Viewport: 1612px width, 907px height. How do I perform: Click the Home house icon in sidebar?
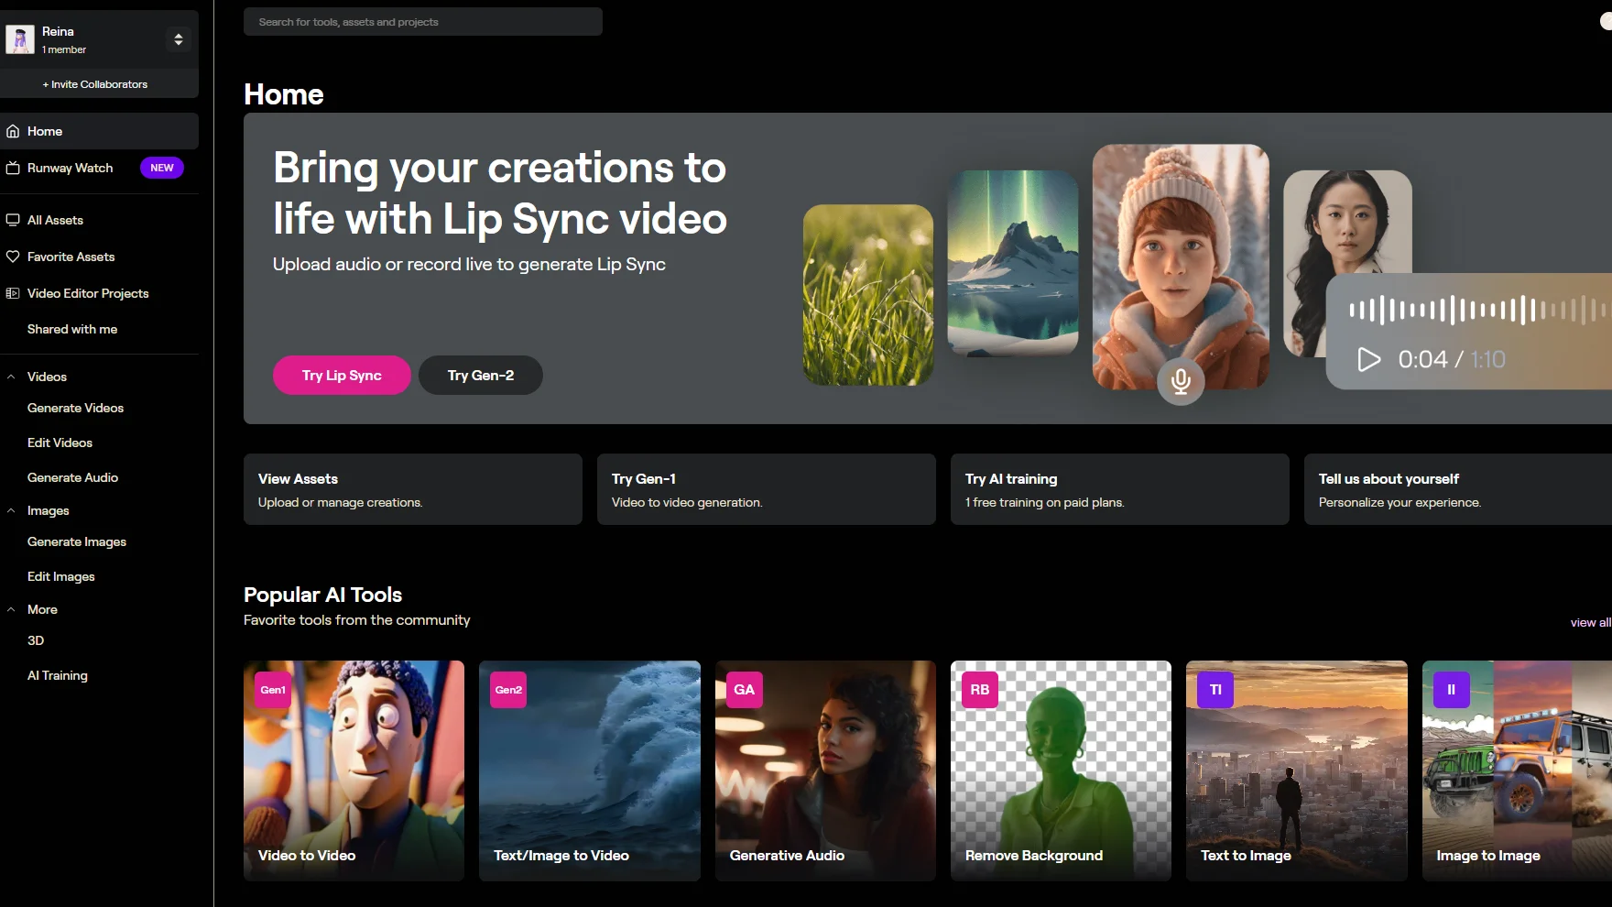pos(13,131)
